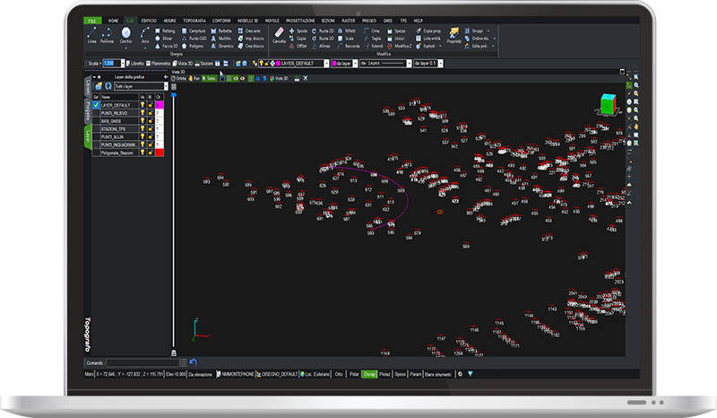Click the Planimetria view button

coord(158,64)
